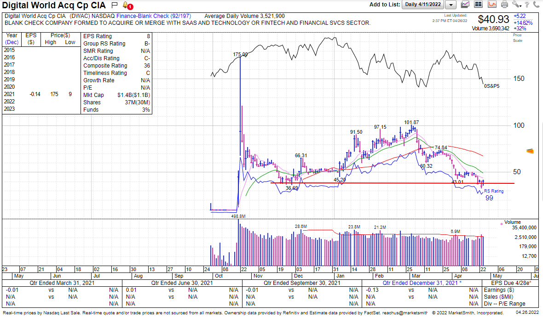The height and width of the screenshot is (318, 543).
Task: Print the chart using the printer icon
Action: 504,5
